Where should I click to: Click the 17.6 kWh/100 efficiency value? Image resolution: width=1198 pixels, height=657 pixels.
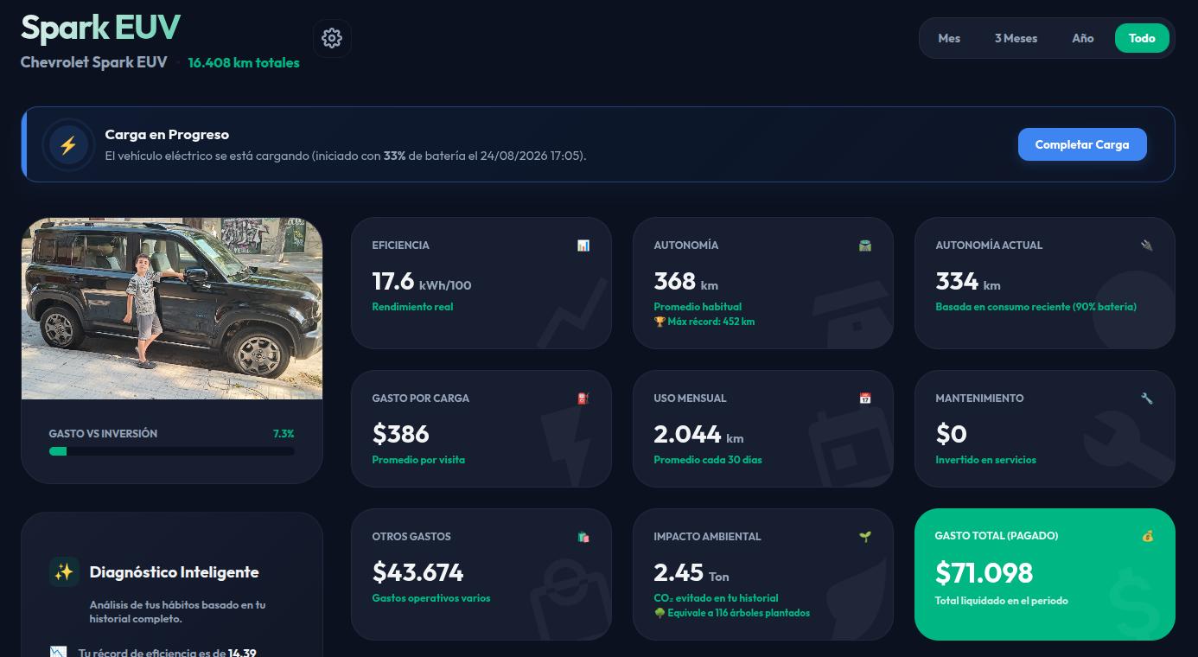pyautogui.click(x=422, y=282)
